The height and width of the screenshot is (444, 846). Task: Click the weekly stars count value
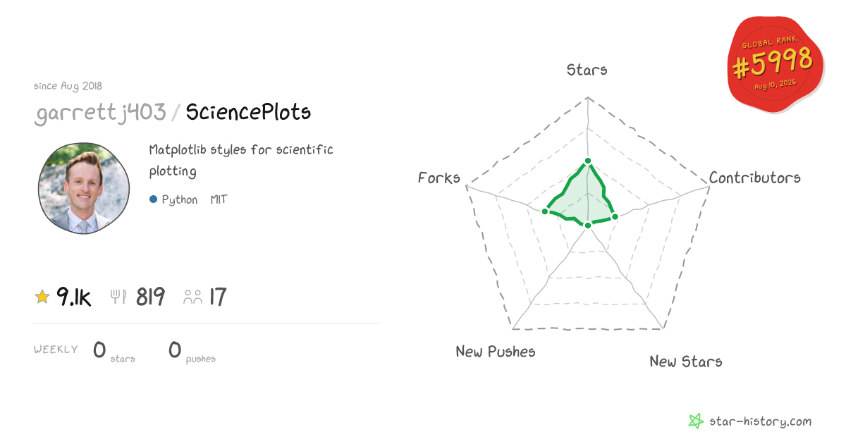pyautogui.click(x=99, y=350)
